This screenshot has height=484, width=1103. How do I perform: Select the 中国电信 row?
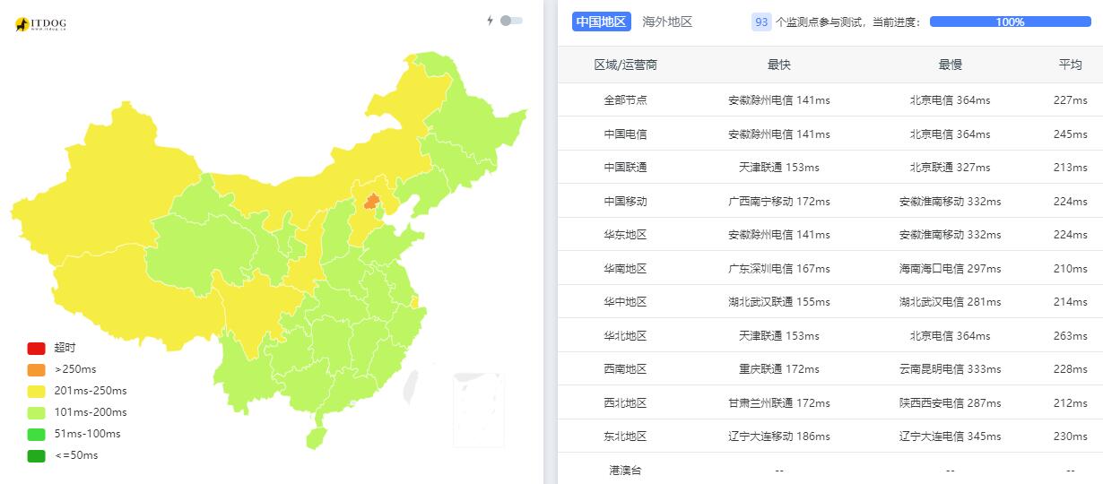point(830,134)
